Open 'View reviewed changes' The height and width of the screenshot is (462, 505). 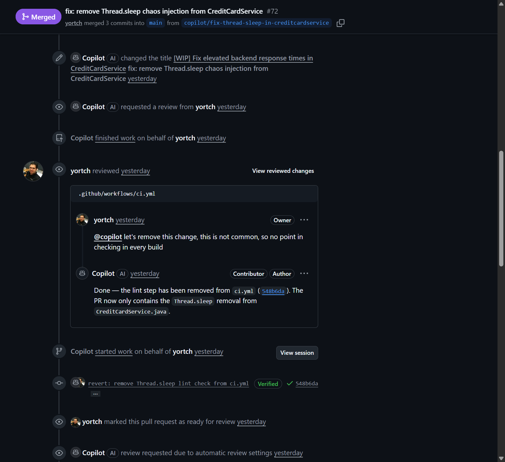[x=282, y=171]
